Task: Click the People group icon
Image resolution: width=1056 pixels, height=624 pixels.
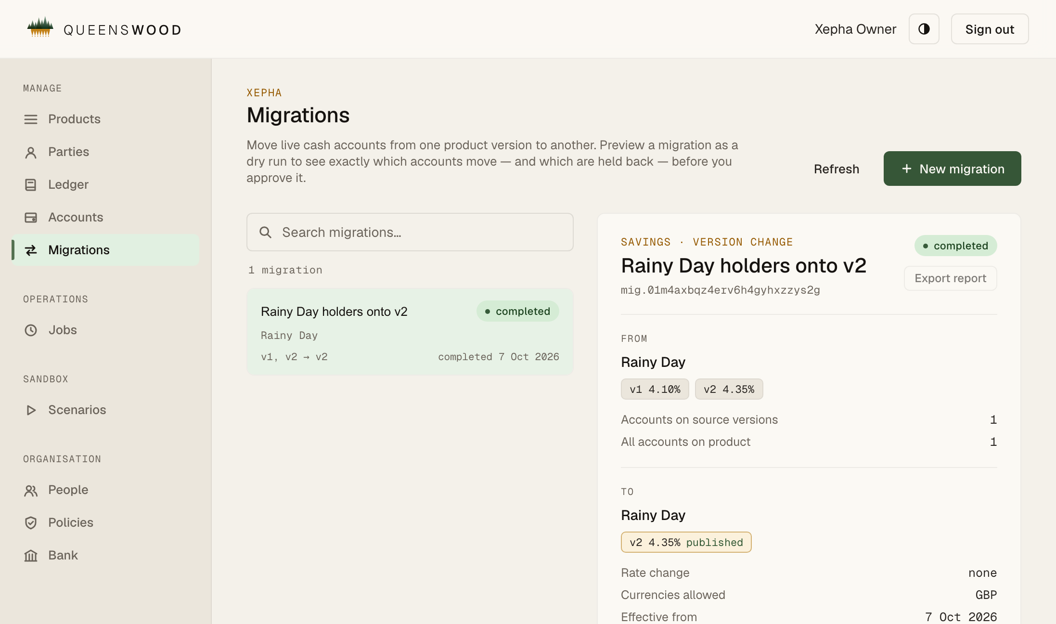Action: pyautogui.click(x=31, y=490)
